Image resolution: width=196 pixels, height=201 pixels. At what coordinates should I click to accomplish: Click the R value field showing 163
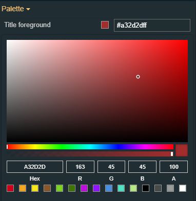80,167
